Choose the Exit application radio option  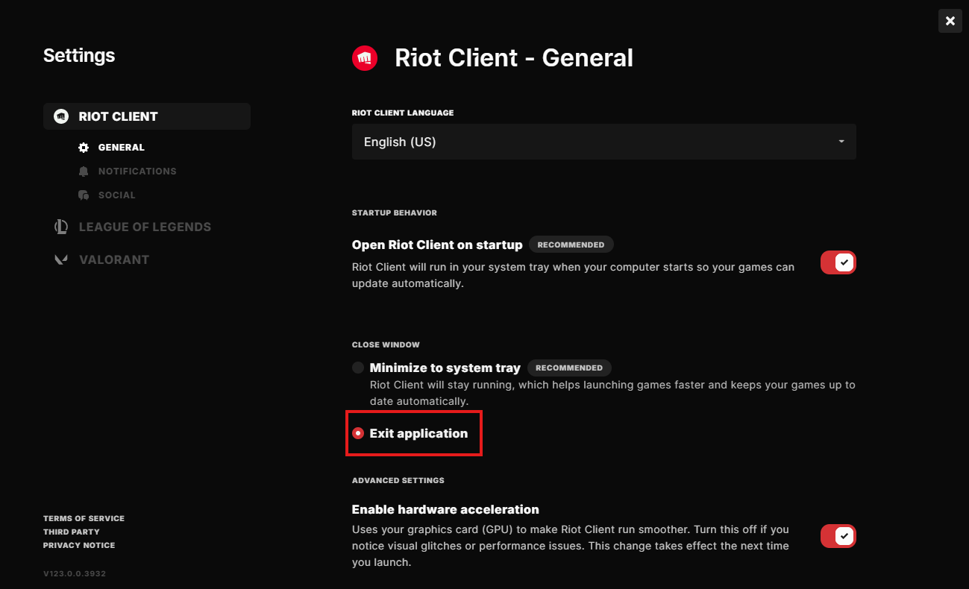[358, 433]
